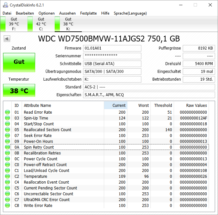This screenshot has height=215, width=218.
Task: Click status circle for Reallocation Event Count
Action: (7, 182)
